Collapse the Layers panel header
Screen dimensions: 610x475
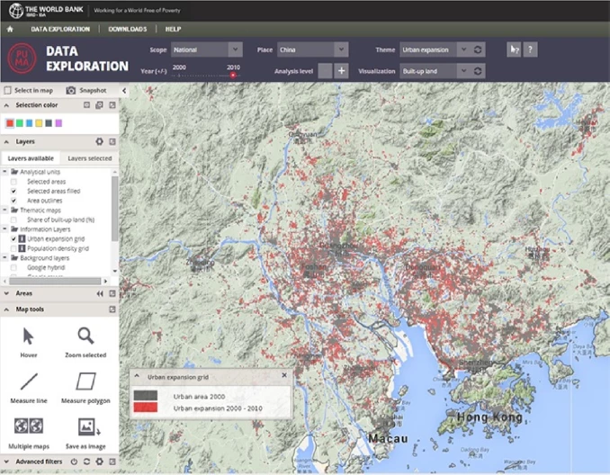tap(6, 142)
